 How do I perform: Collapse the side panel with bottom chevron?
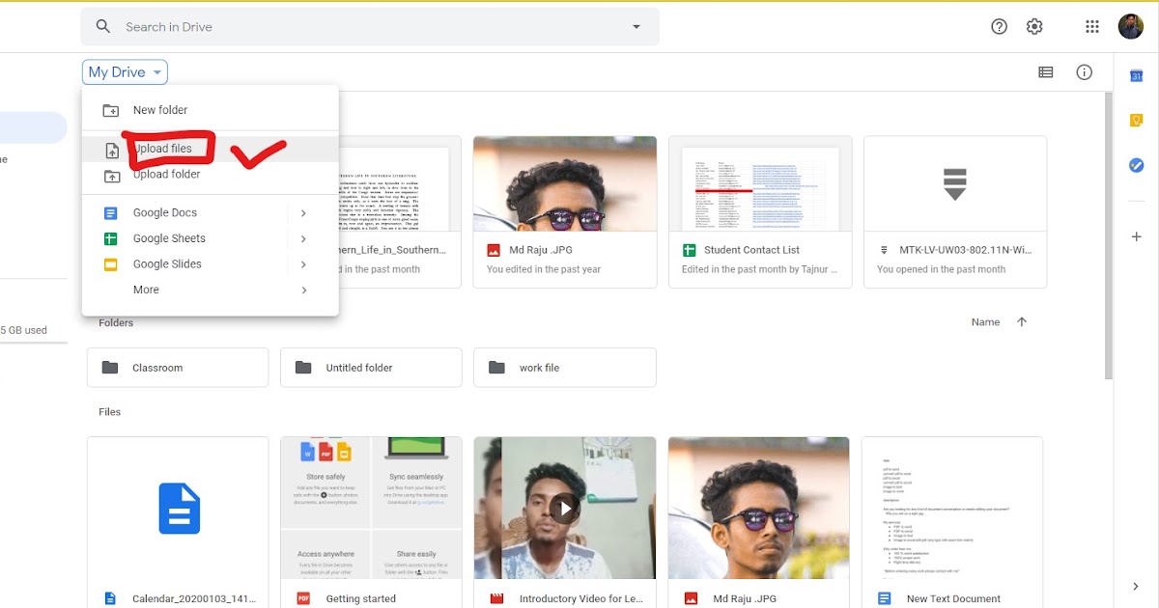pos(1136,586)
